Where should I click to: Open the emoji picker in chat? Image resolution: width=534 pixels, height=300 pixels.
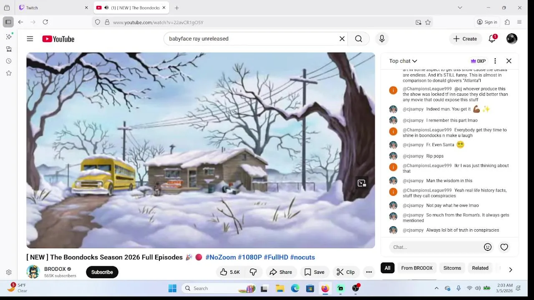488,247
